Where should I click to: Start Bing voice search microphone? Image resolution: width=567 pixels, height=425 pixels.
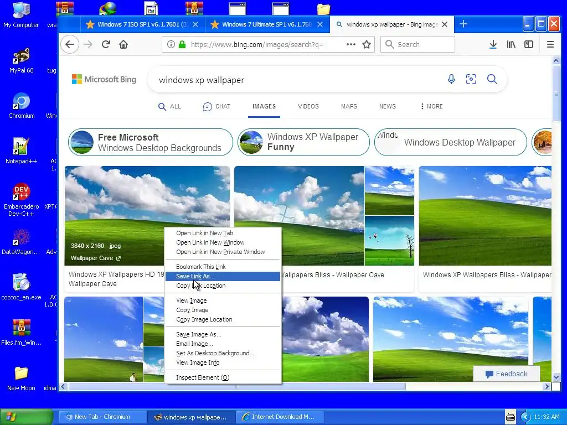point(451,79)
